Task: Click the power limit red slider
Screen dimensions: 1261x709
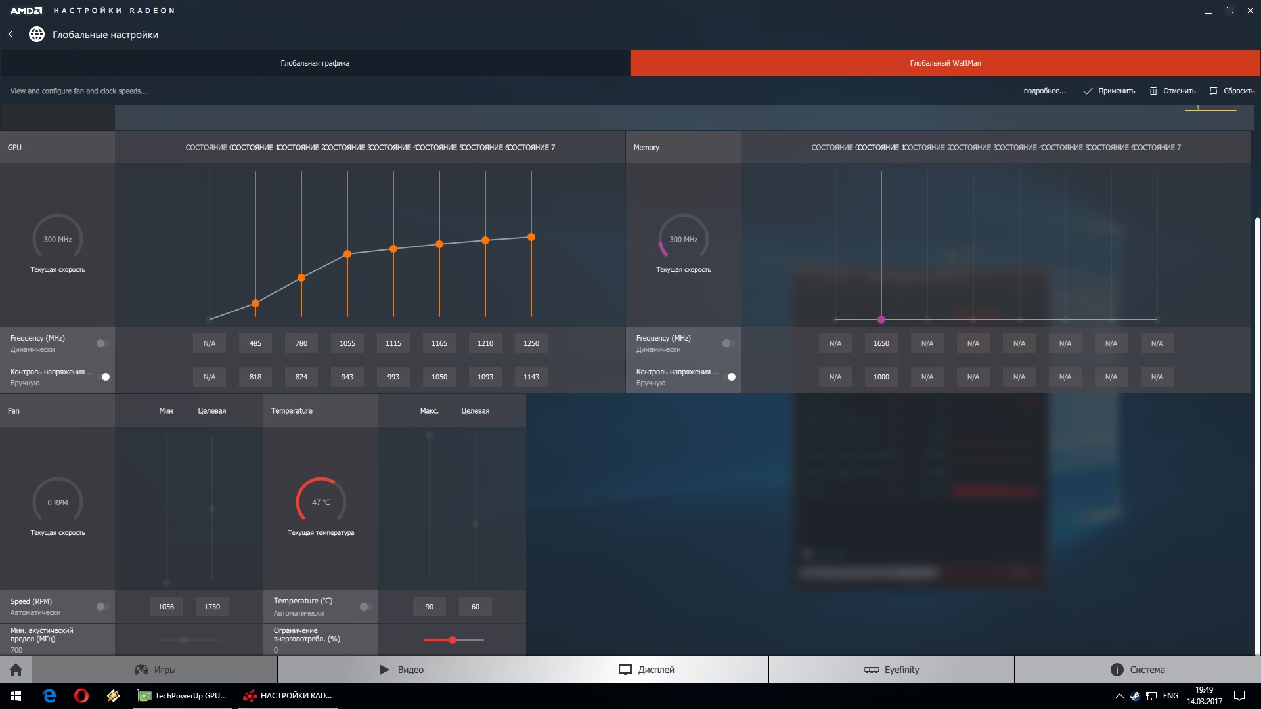Action: tap(453, 639)
